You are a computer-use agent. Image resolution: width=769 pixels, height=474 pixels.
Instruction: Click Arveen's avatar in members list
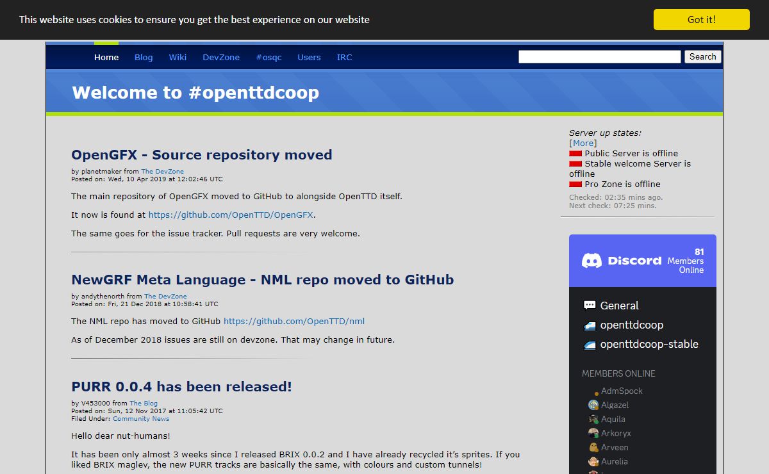[593, 447]
